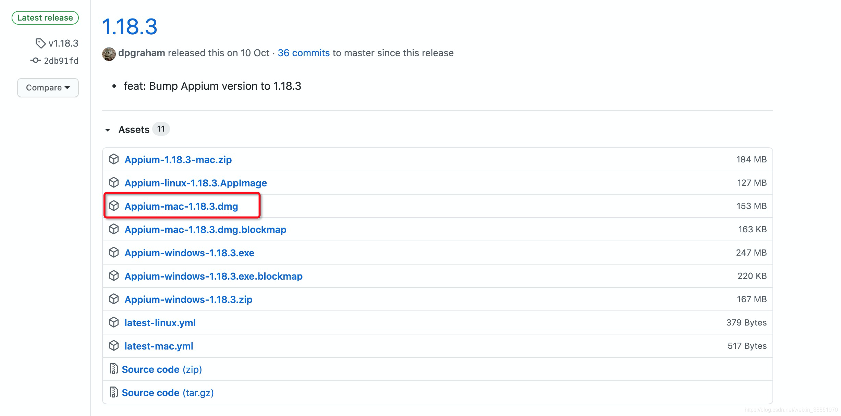841x416 pixels.
Task: Click package icon beside latest-linux.yml
Action: tap(113, 322)
